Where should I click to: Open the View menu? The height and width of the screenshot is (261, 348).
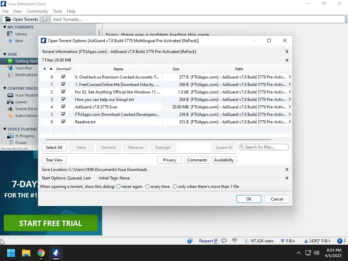pos(17,11)
